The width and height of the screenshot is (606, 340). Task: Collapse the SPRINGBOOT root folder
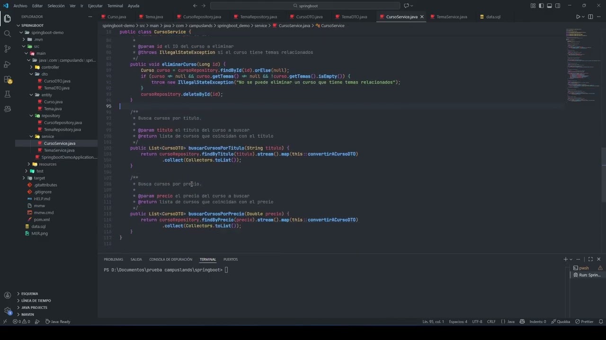32,25
